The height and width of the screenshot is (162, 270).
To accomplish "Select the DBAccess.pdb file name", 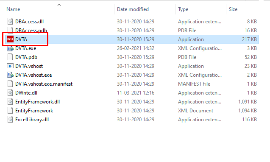I will 31,31.
